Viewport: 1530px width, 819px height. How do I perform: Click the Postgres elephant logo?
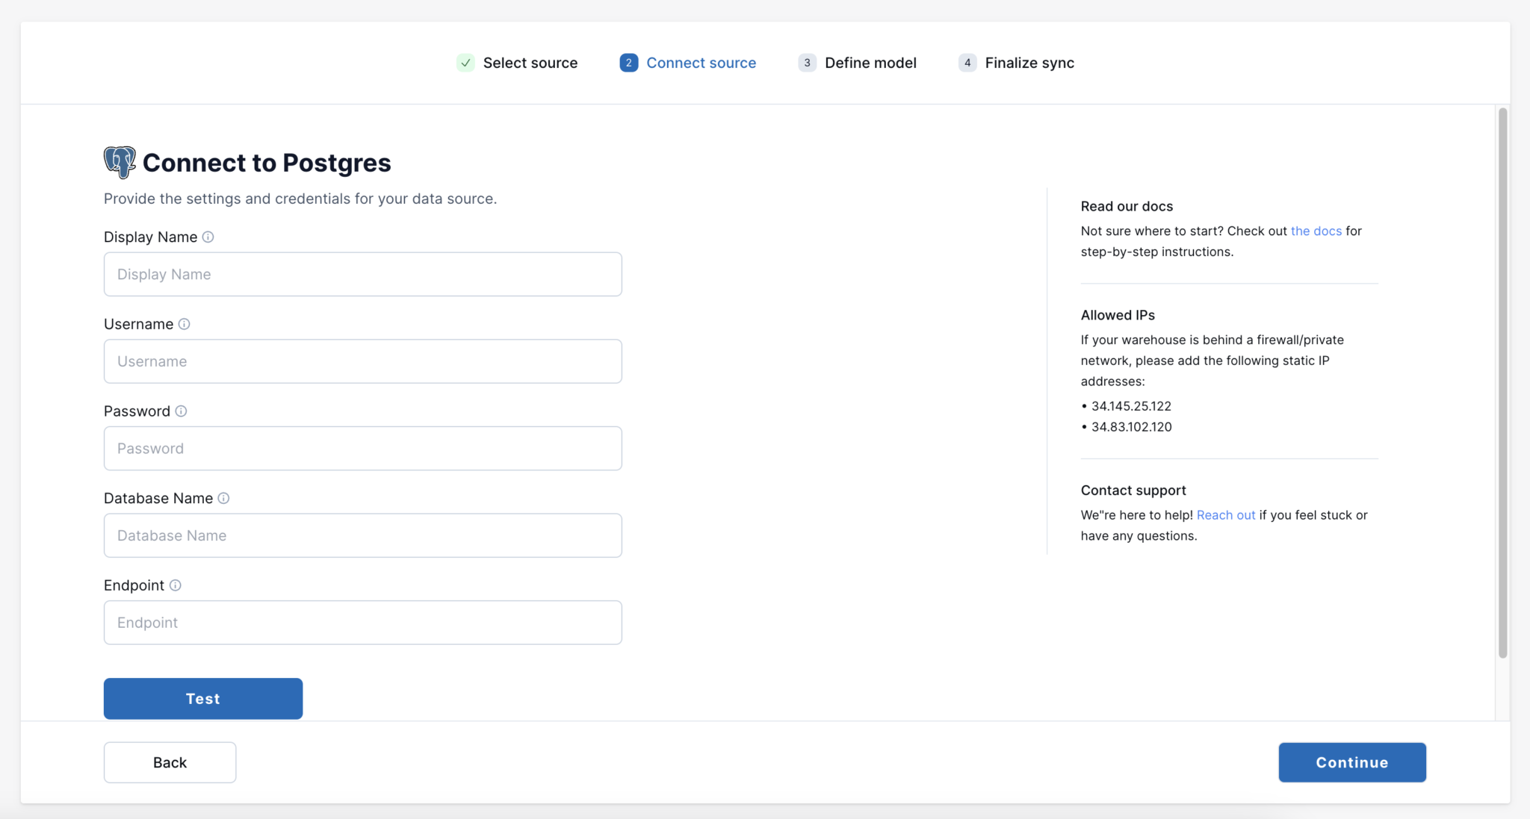(118, 162)
